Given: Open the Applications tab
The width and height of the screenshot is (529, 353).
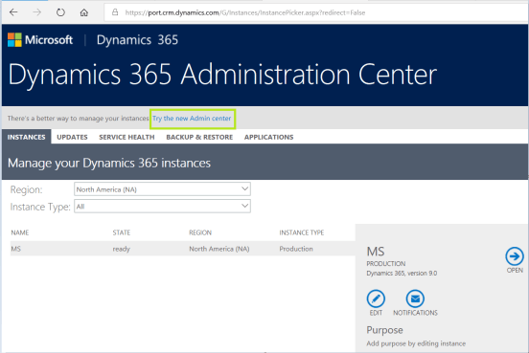Looking at the screenshot, I should [269, 137].
